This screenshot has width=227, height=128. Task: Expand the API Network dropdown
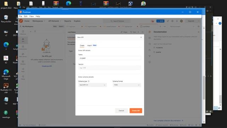coord(55,21)
